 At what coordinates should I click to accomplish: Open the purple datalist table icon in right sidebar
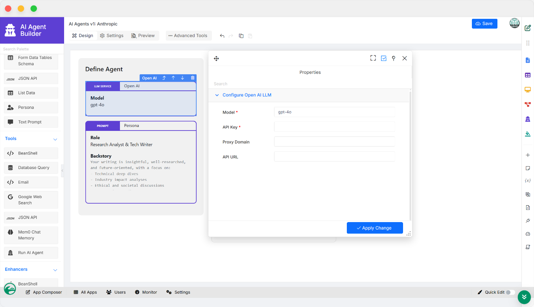point(528,75)
